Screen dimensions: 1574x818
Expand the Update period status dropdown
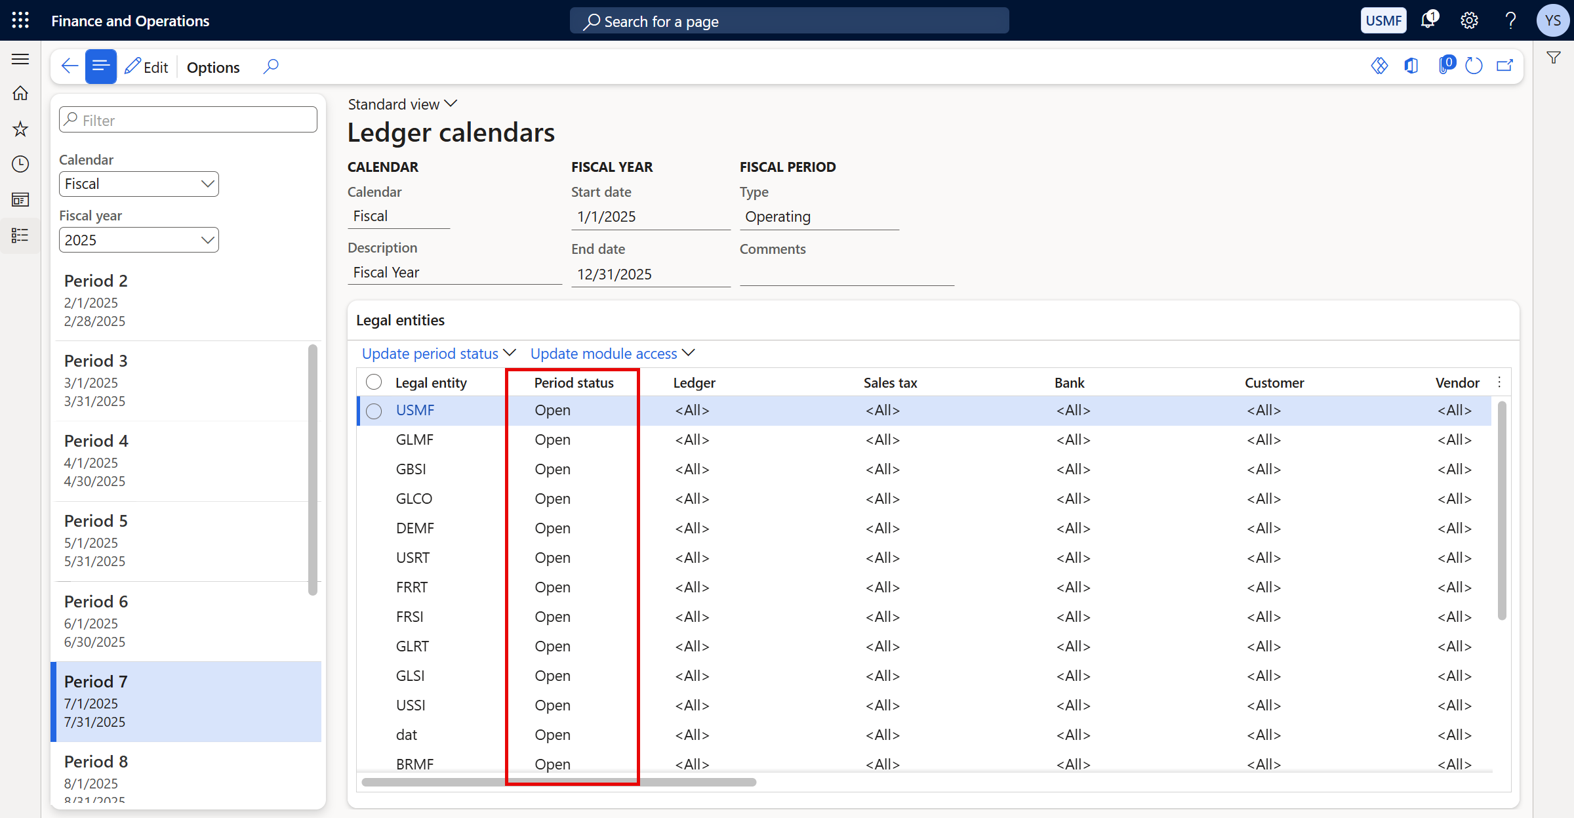coord(437,353)
